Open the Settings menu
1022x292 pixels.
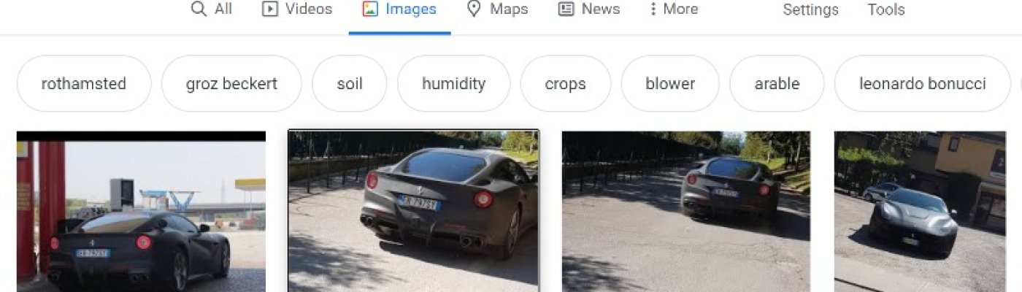810,9
